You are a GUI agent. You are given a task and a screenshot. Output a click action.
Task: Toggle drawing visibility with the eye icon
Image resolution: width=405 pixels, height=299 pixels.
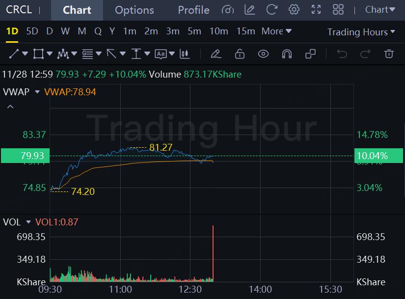pyautogui.click(x=263, y=54)
